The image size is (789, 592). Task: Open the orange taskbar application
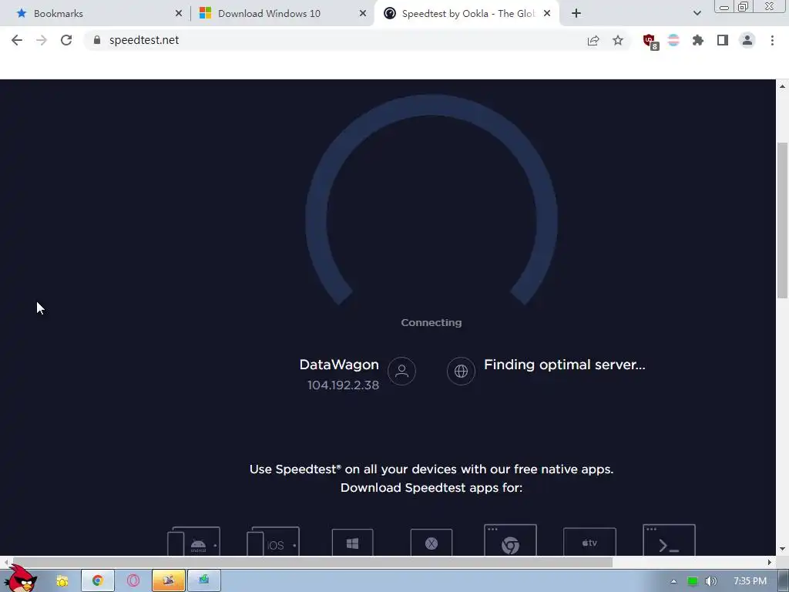(x=169, y=581)
